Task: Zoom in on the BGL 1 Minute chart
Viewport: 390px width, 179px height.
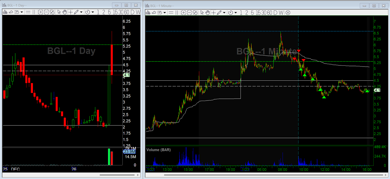Action: [183, 12]
